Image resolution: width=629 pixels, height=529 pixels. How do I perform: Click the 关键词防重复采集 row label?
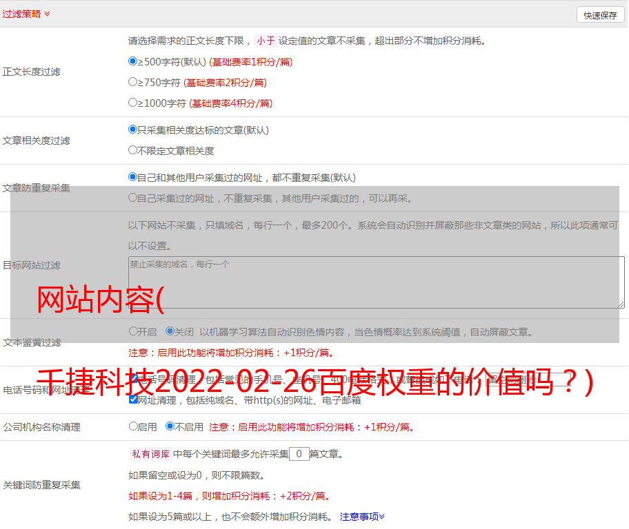[x=41, y=486]
